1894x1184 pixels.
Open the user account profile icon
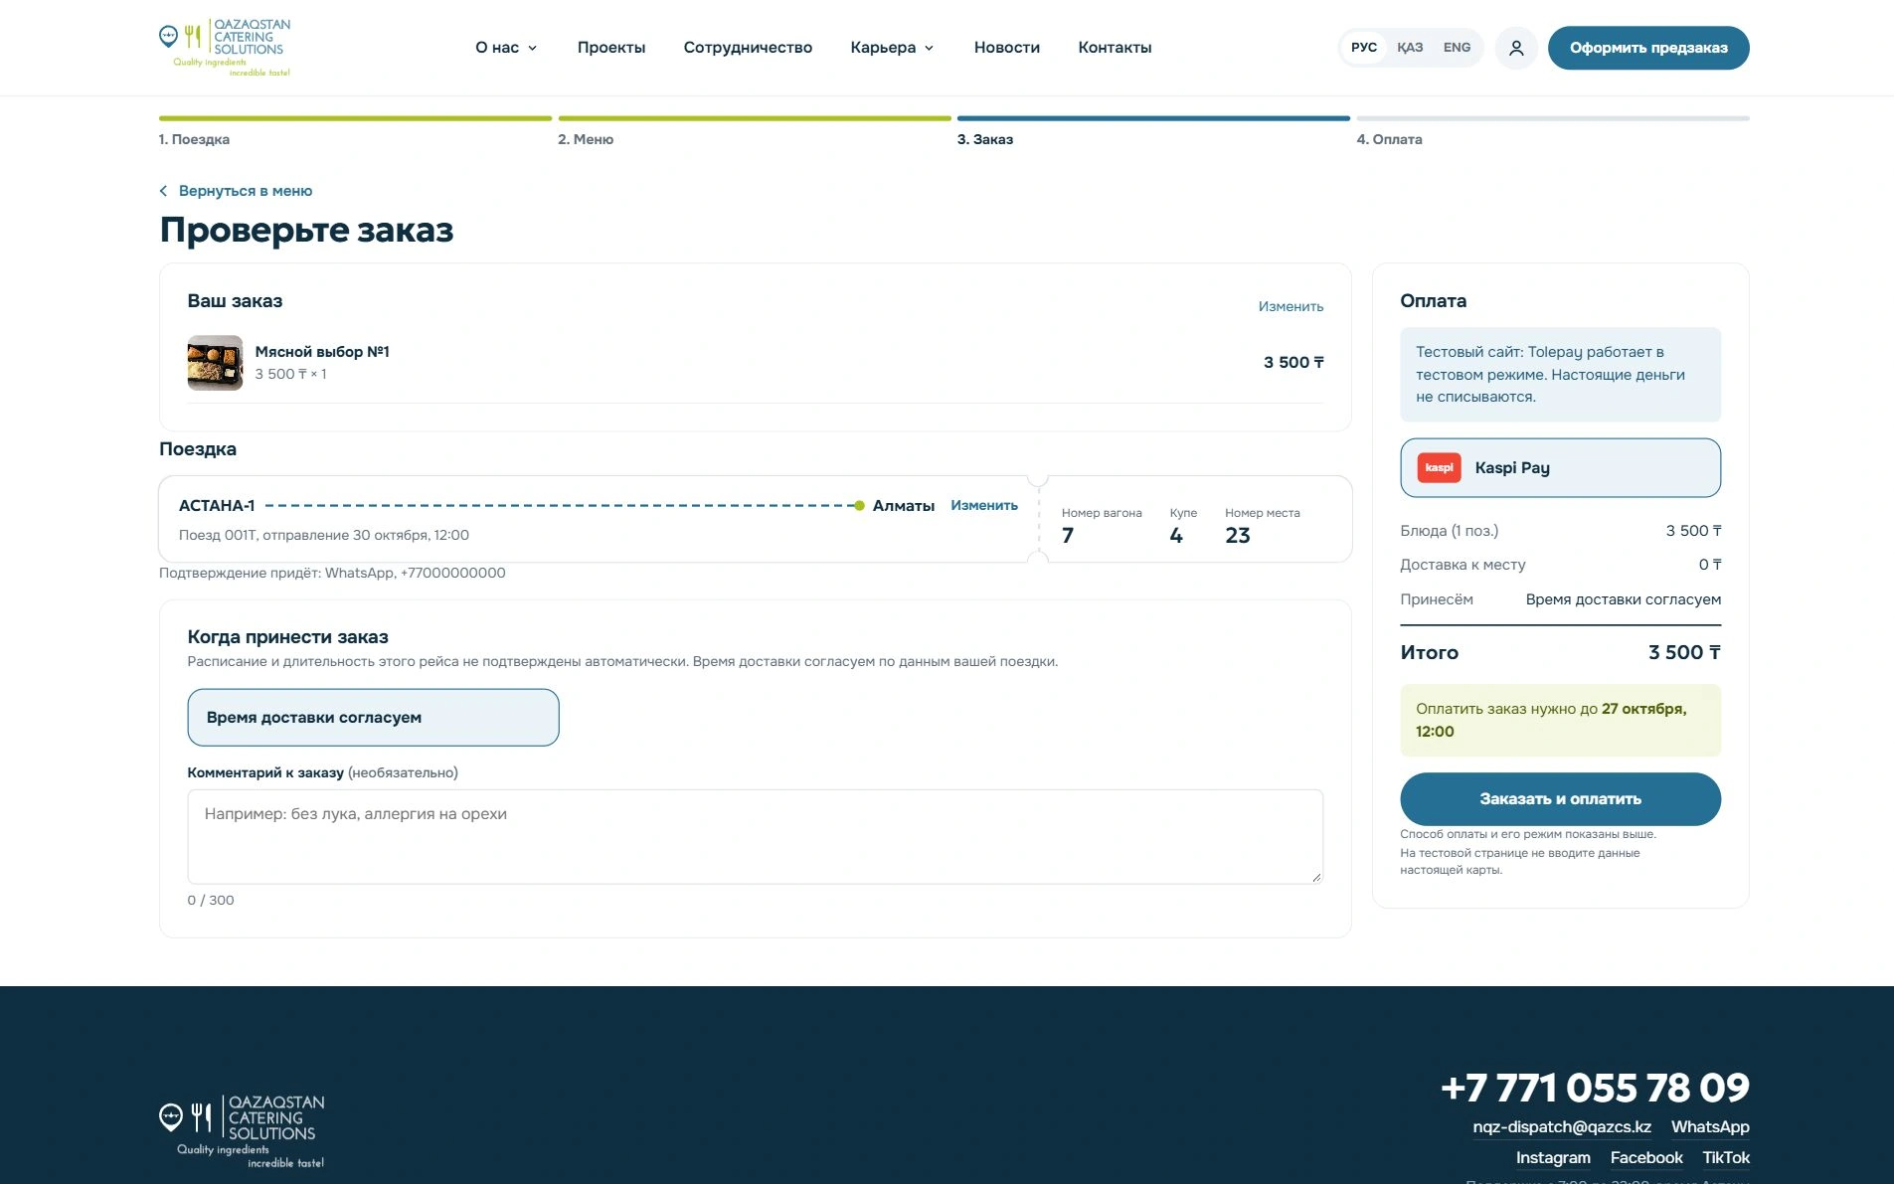[1516, 48]
